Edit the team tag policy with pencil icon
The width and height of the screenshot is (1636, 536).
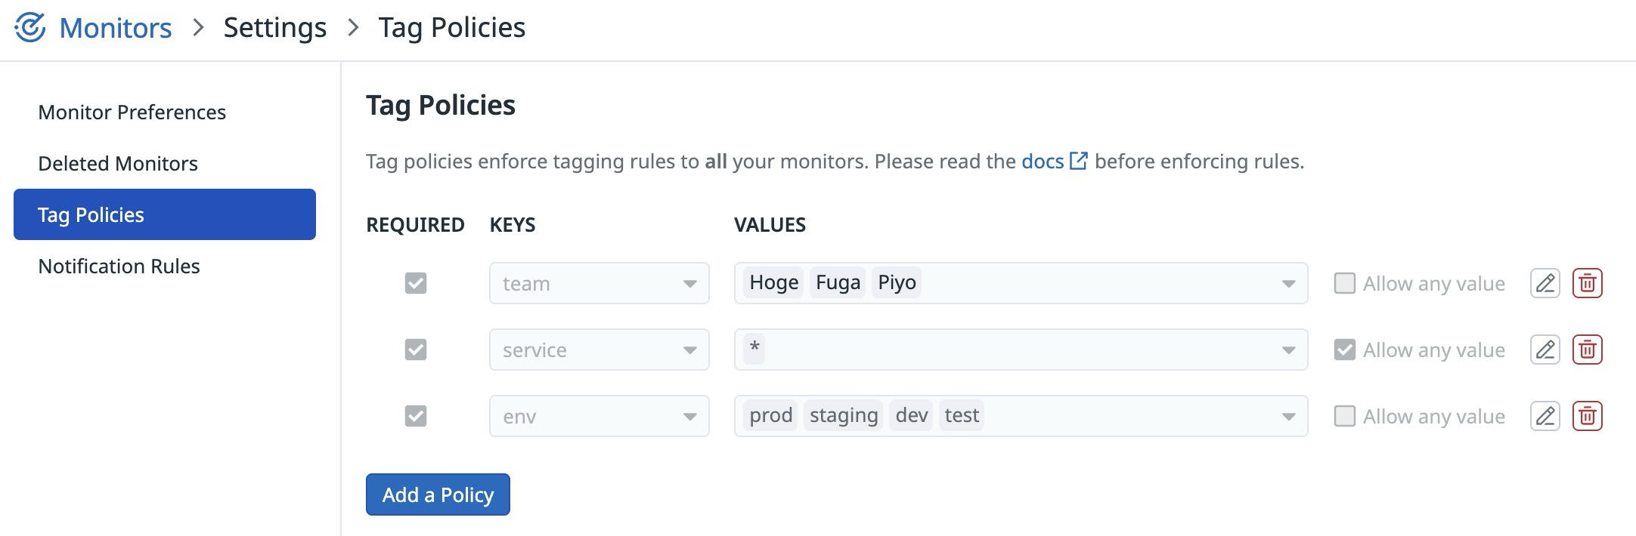[x=1544, y=283]
